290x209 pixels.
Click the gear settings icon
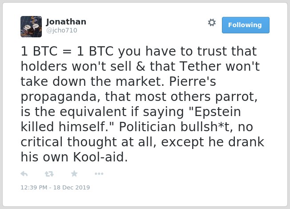212,23
